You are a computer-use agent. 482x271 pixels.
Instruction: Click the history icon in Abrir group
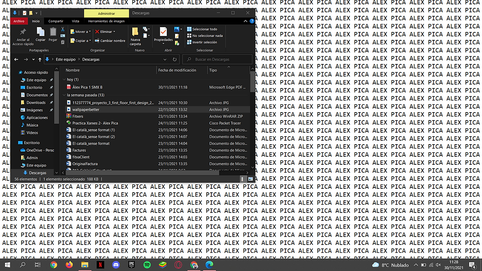click(x=177, y=43)
